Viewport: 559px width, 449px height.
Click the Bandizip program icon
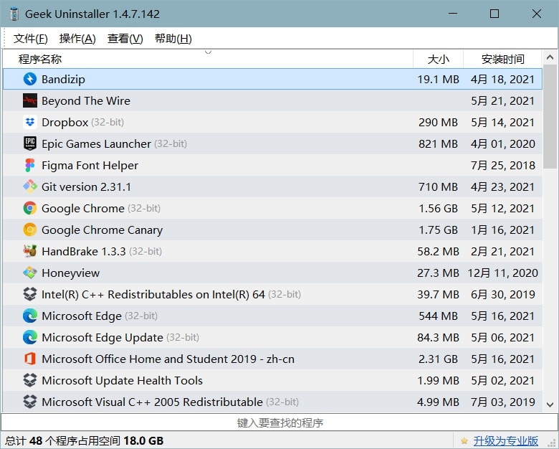(x=30, y=79)
